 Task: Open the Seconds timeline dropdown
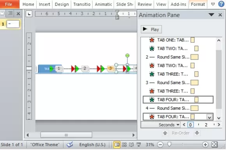(169, 125)
